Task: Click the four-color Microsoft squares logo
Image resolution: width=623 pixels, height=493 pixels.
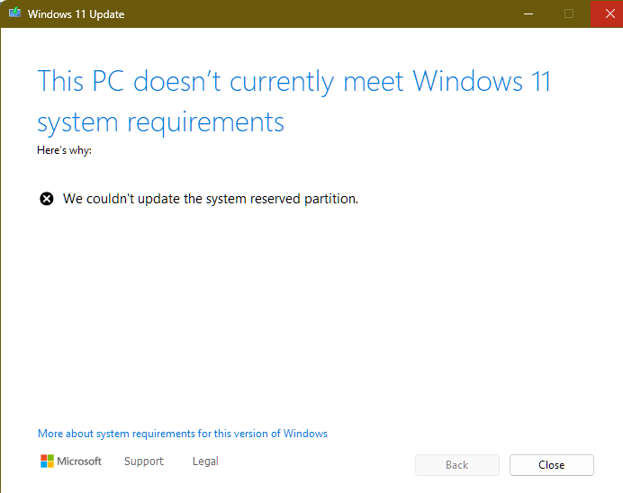Action: click(x=48, y=462)
